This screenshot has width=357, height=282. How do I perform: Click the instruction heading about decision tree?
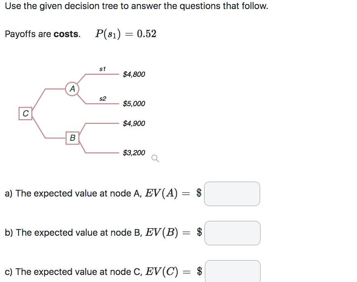[x=136, y=6]
